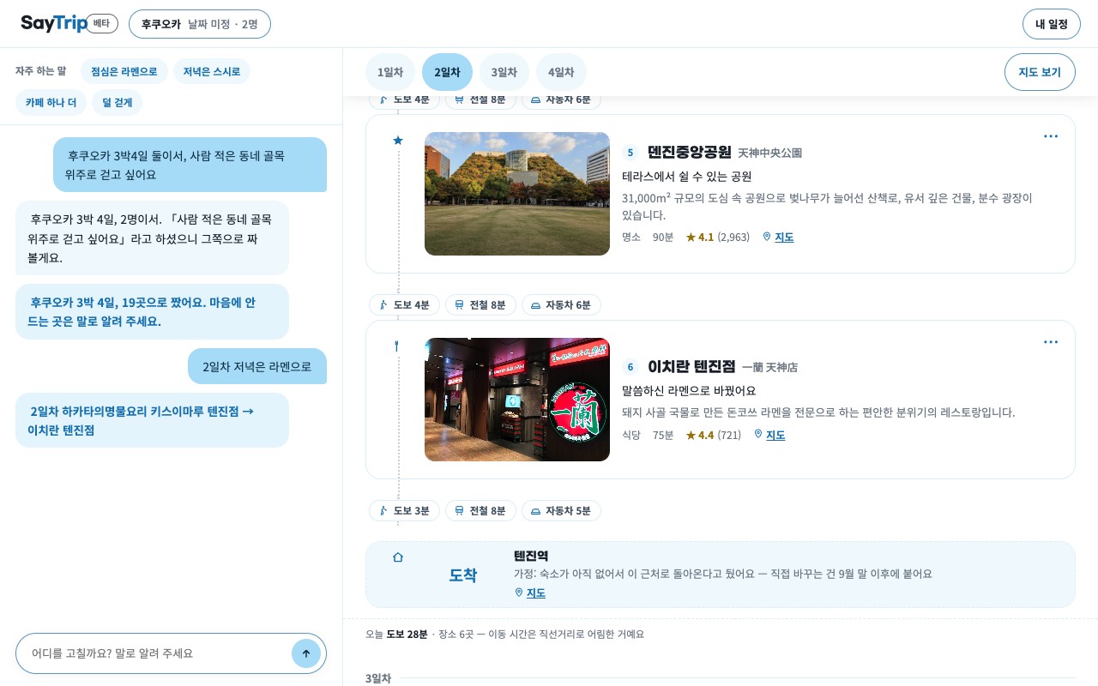
Task: Select 자동차 6분 chip above 이치란 텐진점
Action: (x=561, y=305)
